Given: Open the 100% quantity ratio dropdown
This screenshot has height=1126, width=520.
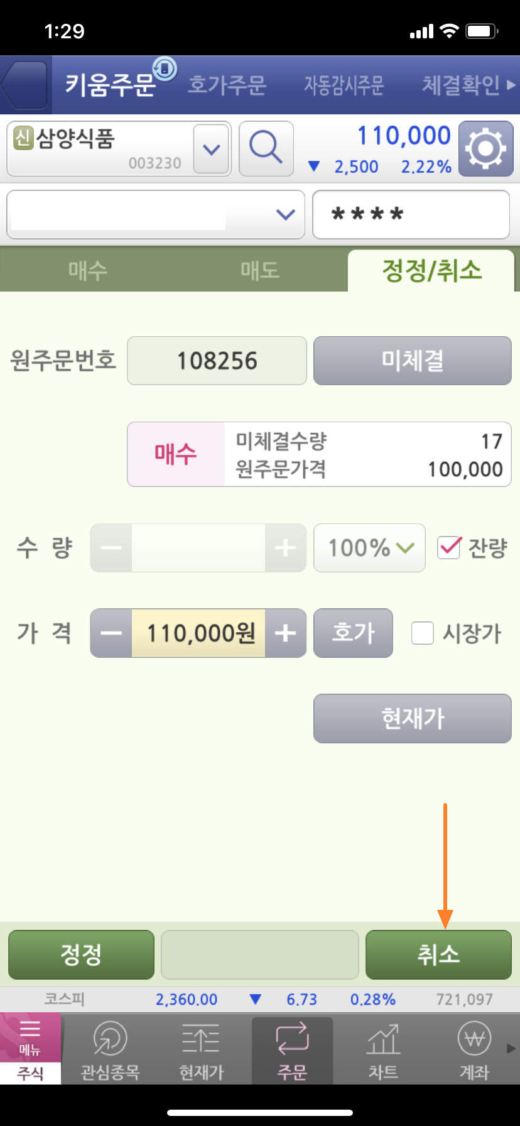Looking at the screenshot, I should [x=369, y=548].
